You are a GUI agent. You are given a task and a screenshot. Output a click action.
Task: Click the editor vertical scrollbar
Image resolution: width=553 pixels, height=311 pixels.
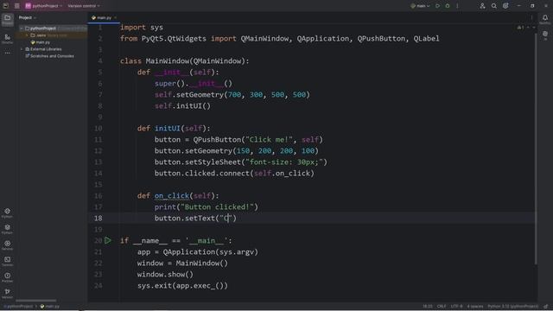pyautogui.click(x=536, y=148)
